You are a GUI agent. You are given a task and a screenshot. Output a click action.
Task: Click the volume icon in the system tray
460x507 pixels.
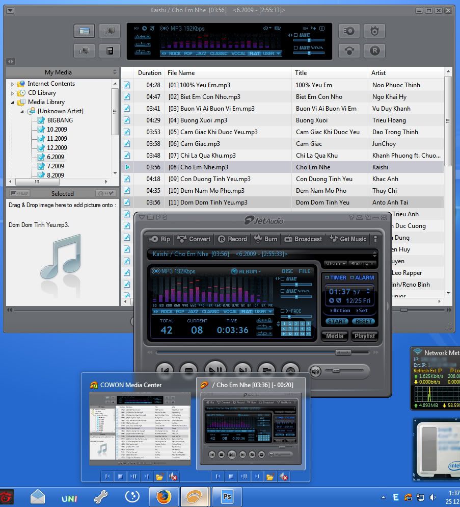(x=432, y=497)
